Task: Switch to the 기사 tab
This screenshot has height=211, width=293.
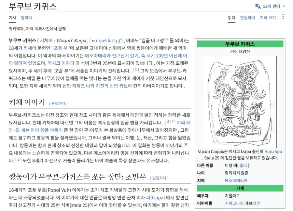Action: coord(12,18)
